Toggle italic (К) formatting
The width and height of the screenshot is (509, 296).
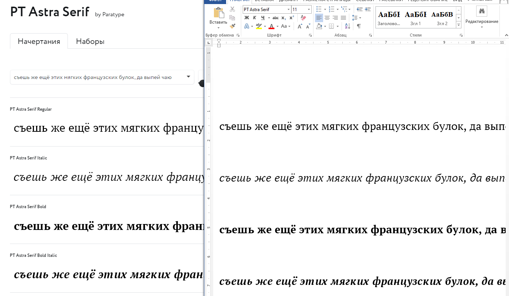[254, 18]
